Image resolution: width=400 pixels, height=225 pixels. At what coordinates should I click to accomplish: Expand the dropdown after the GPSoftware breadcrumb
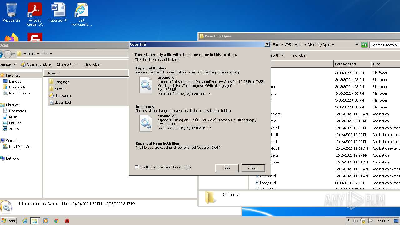pos(305,45)
